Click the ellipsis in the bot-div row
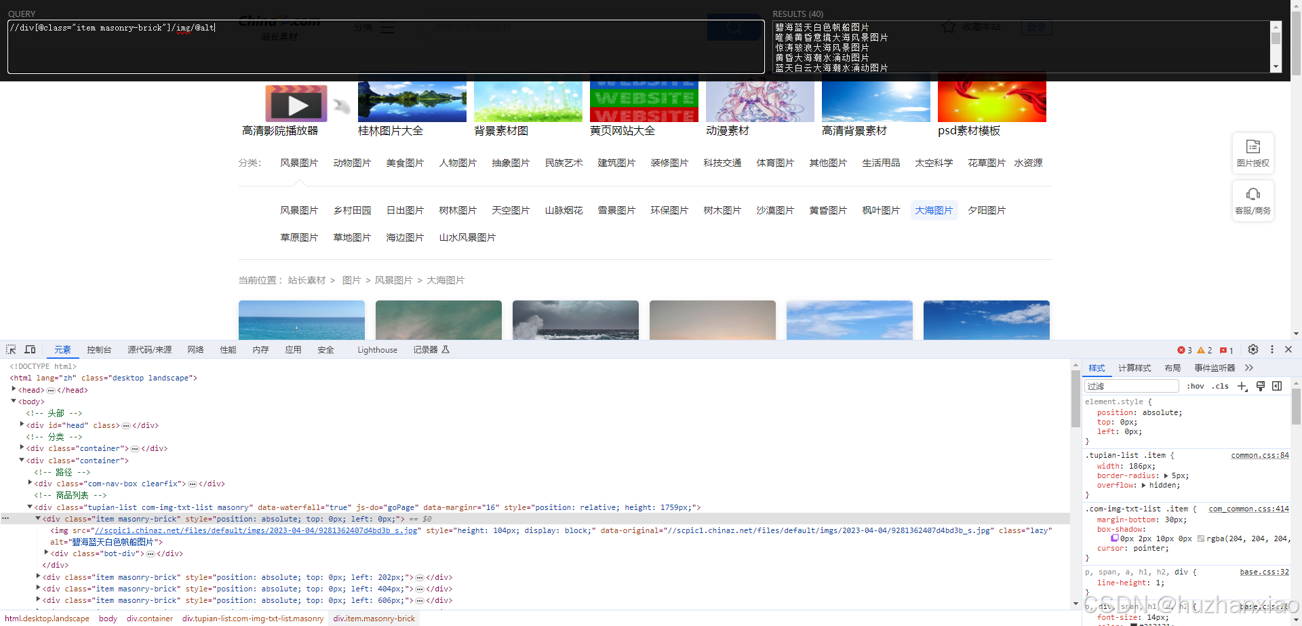 (151, 553)
